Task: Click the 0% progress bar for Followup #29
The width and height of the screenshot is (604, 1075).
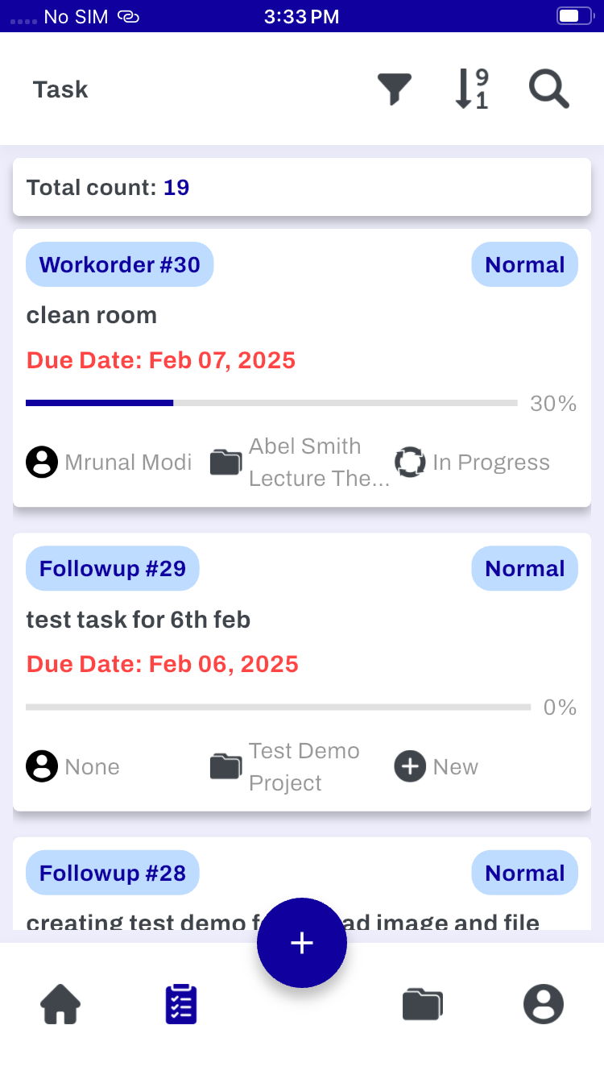Action: click(278, 708)
